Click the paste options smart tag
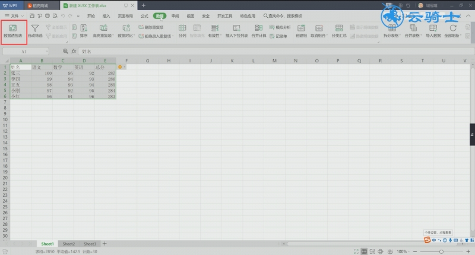Screen dimensions: 475x255 pos(121,67)
